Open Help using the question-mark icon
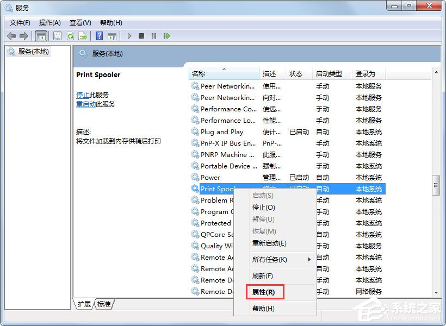 tap(99, 36)
